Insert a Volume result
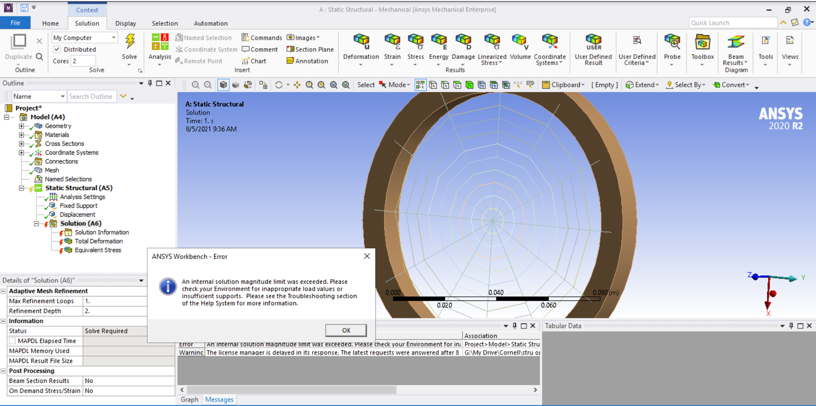The image size is (816, 406). pos(520,47)
